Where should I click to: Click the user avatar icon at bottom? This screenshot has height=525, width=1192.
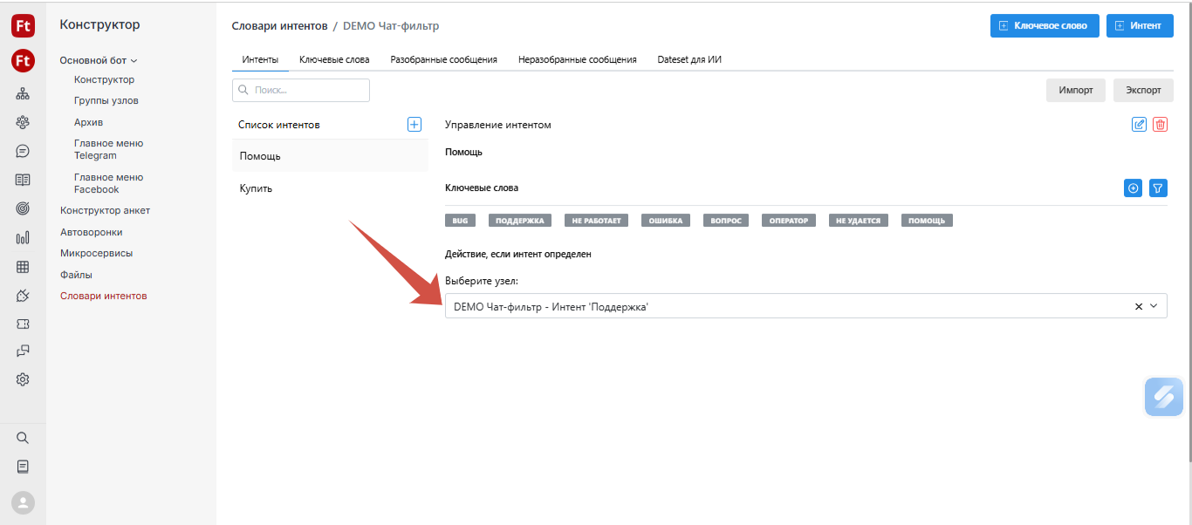click(x=23, y=502)
